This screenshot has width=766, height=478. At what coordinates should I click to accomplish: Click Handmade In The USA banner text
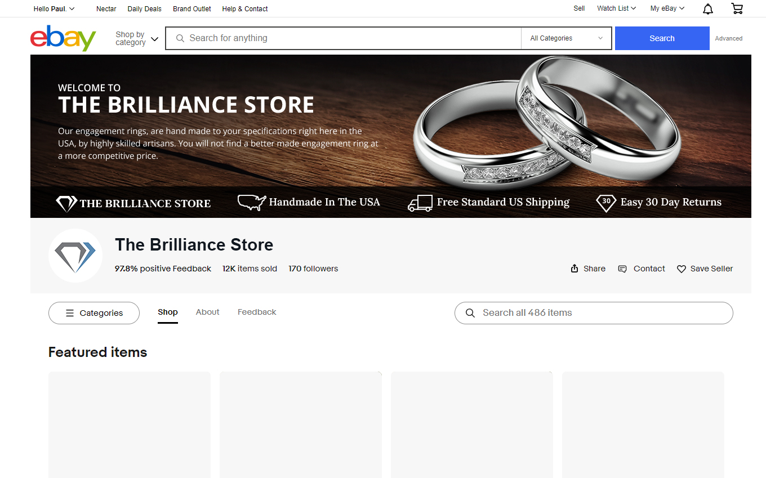click(x=324, y=202)
